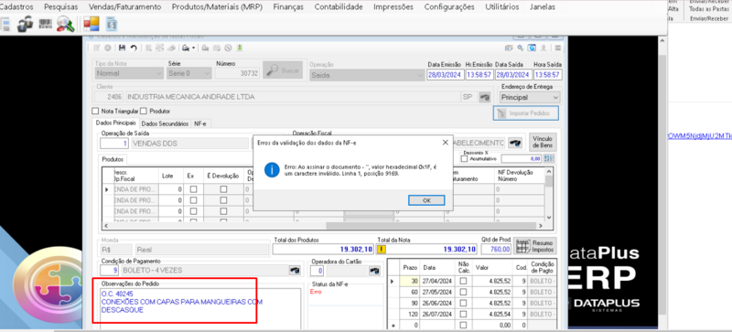Check the Ex box in first product row
Screen dimensions: 732x332
pyautogui.click(x=193, y=189)
